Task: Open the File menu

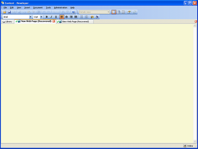Action: coord(5,7)
